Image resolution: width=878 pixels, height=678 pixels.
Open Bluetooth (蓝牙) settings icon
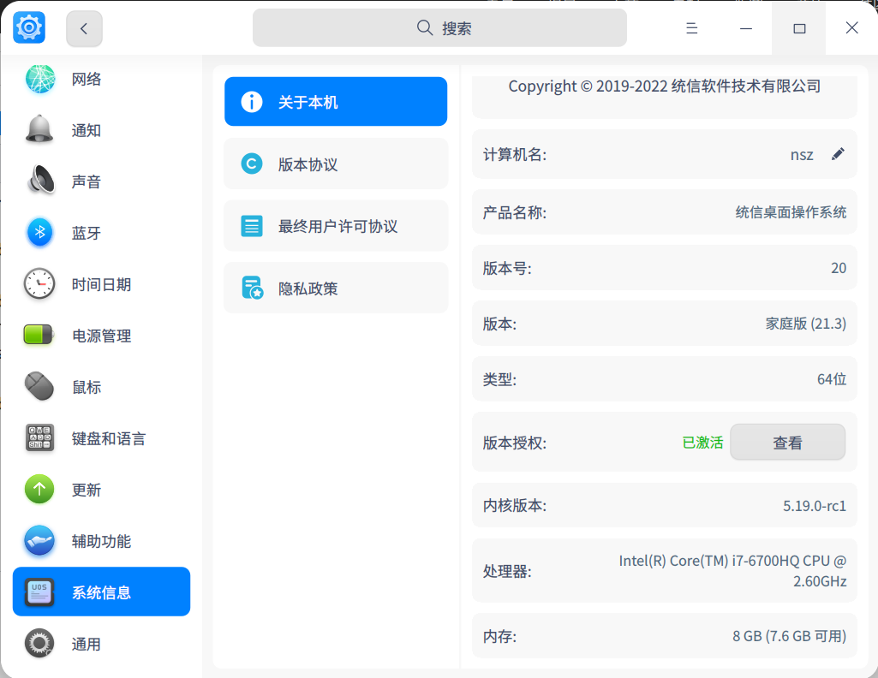pyautogui.click(x=39, y=233)
